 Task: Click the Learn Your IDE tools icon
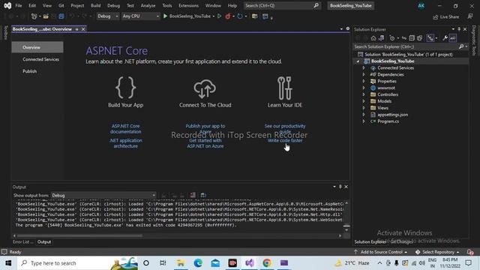pos(285,88)
